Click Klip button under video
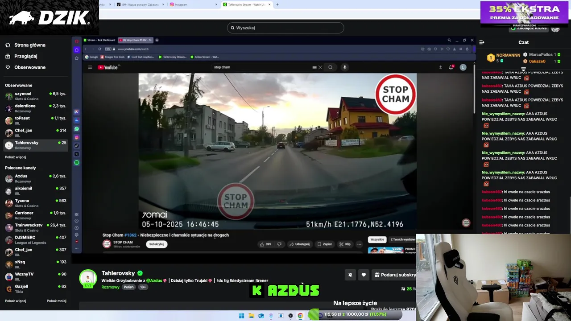 point(345,244)
